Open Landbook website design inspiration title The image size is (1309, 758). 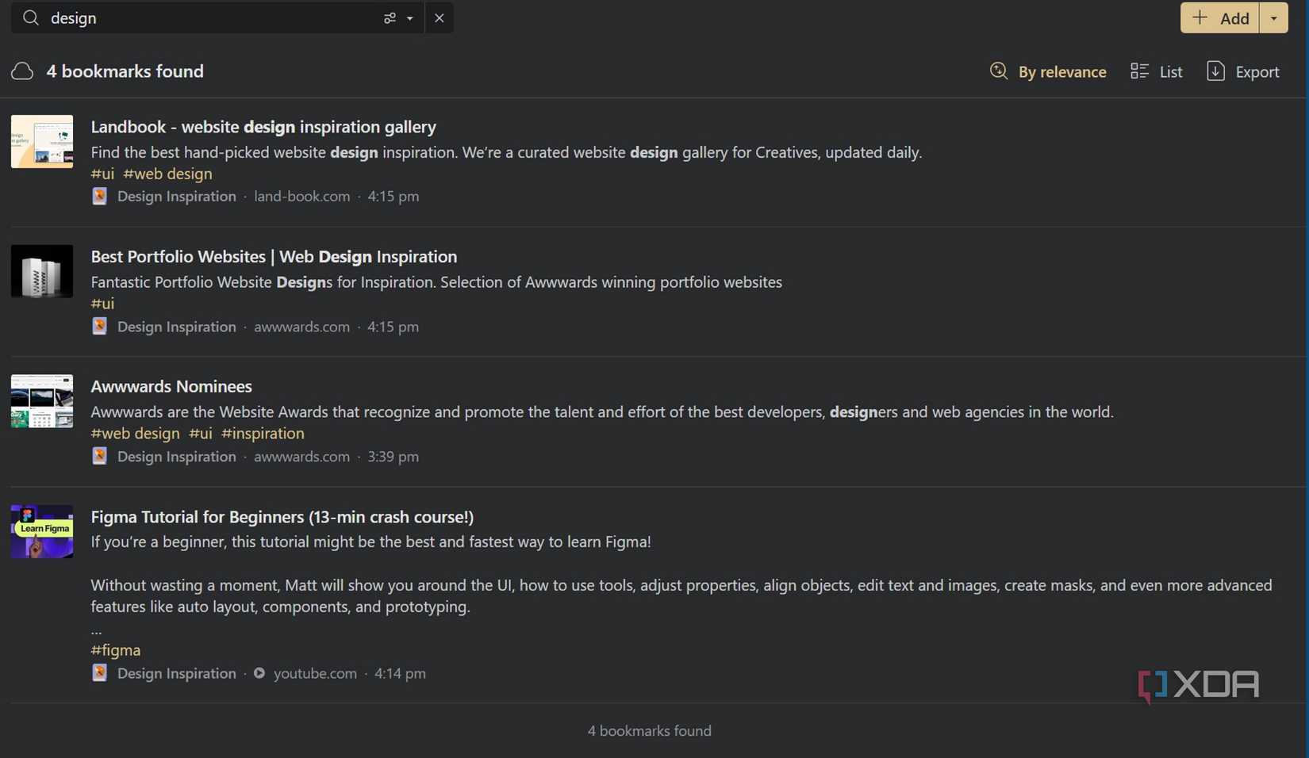click(263, 127)
